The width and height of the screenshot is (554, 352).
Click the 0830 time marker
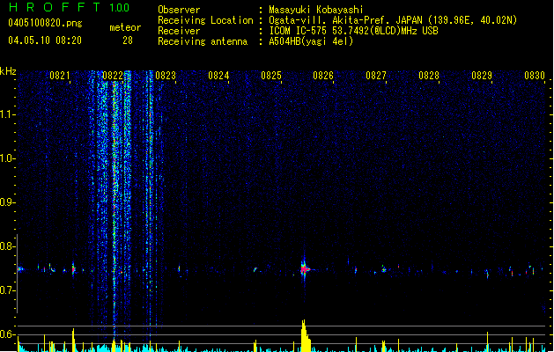click(x=535, y=76)
